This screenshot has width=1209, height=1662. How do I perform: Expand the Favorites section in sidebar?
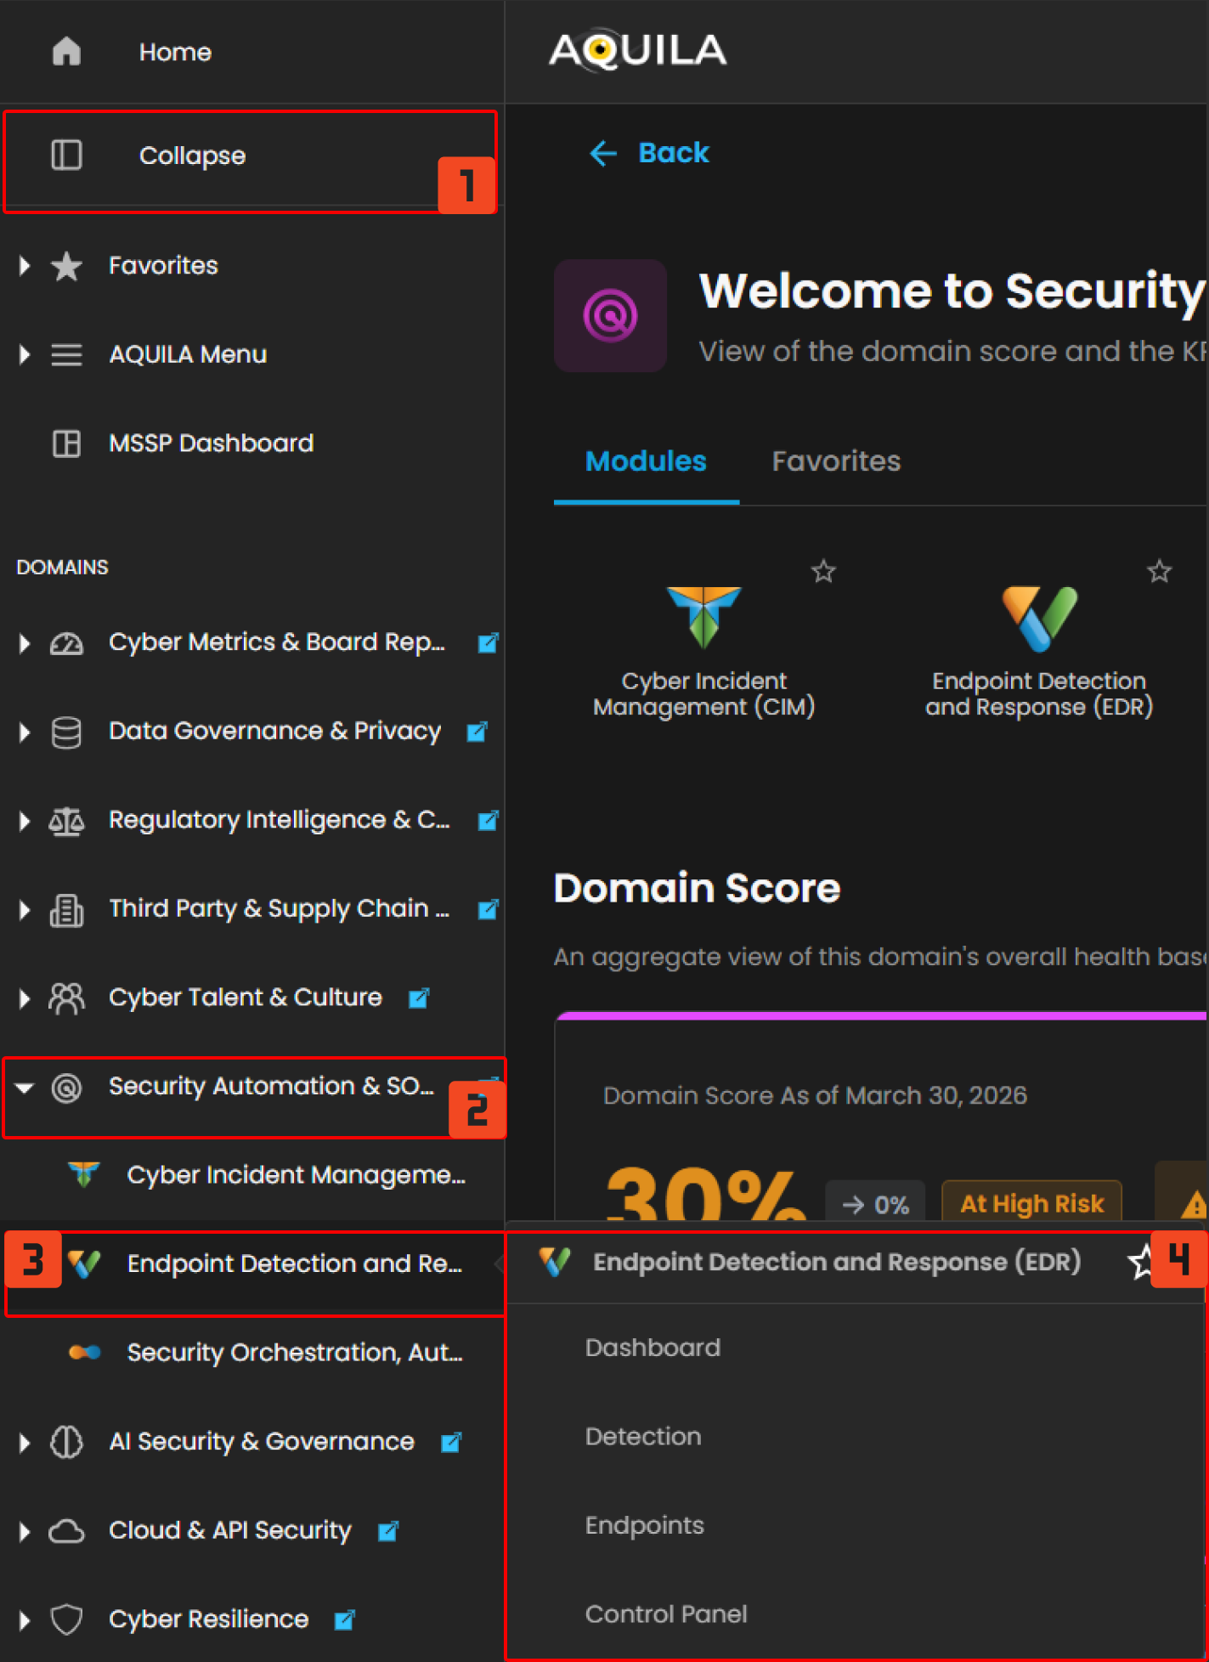(x=25, y=266)
